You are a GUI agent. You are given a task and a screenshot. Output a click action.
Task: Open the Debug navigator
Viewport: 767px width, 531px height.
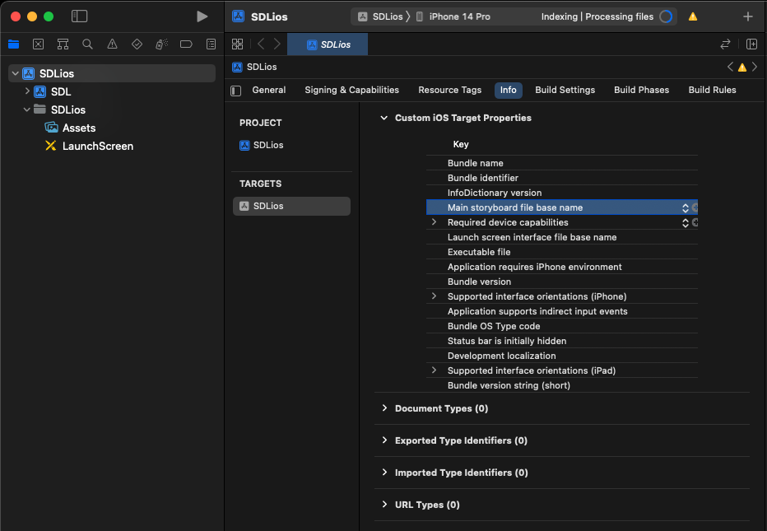tap(161, 44)
